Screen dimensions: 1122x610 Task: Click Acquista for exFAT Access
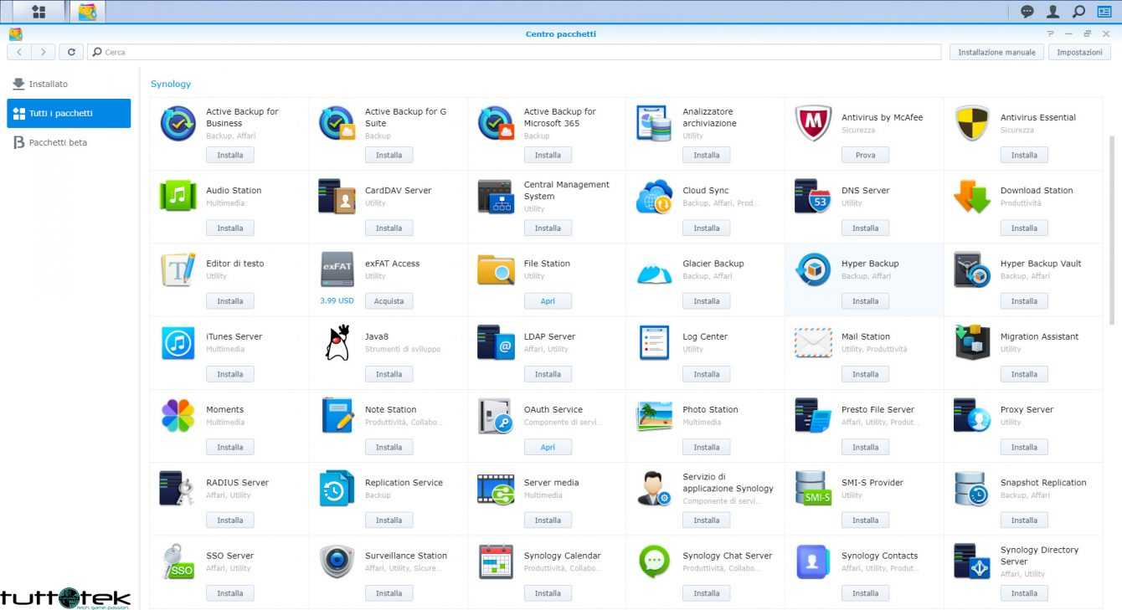(x=389, y=301)
